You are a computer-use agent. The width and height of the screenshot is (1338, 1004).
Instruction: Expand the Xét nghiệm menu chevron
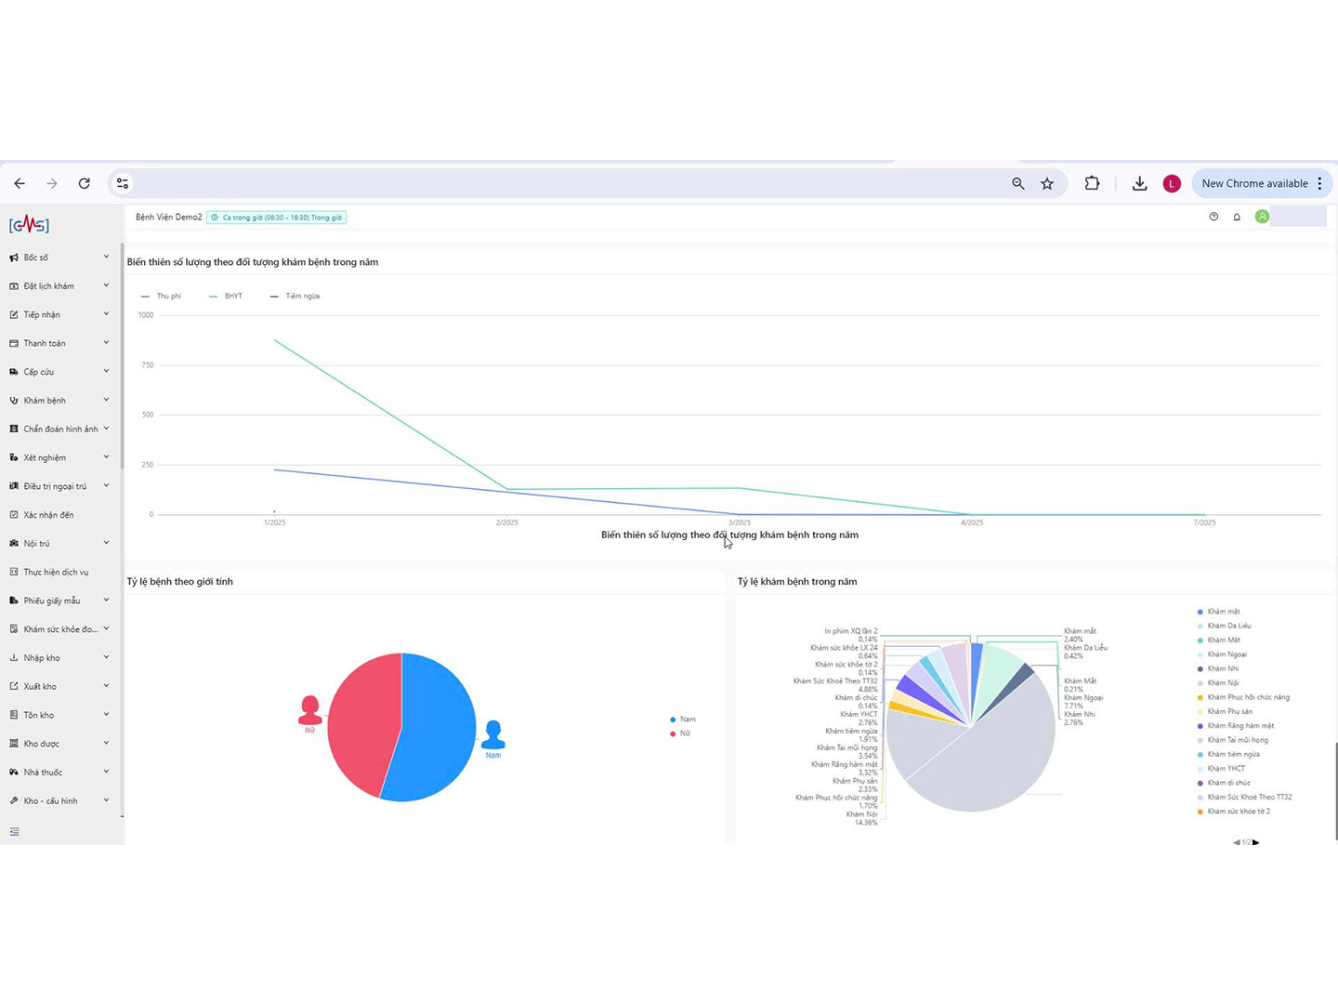(106, 457)
